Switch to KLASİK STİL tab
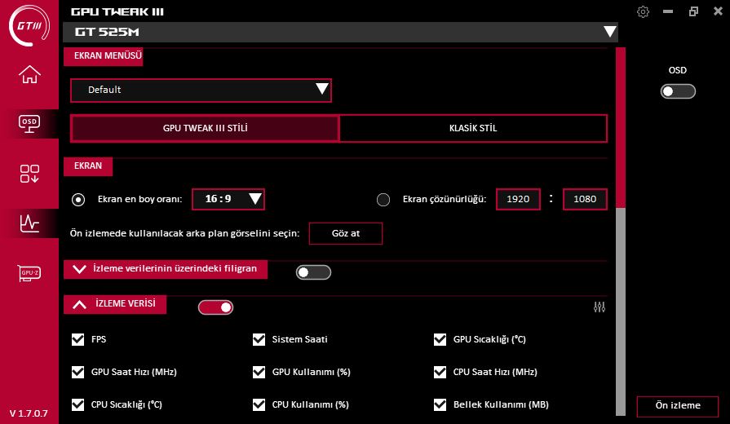730x424 pixels. click(x=473, y=128)
